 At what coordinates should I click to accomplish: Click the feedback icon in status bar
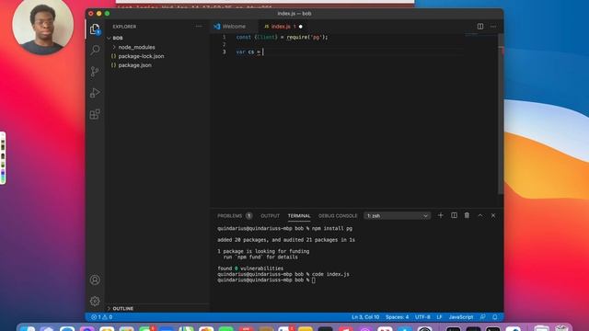click(x=482, y=317)
